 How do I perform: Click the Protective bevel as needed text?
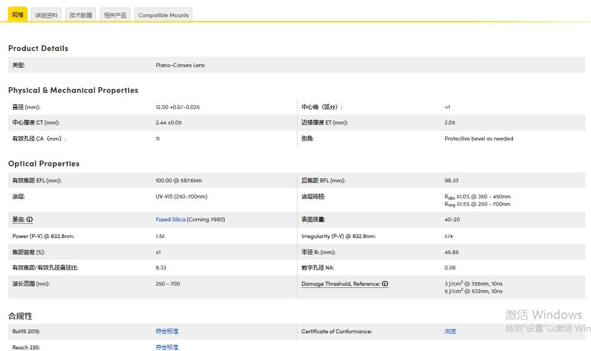[x=478, y=139]
